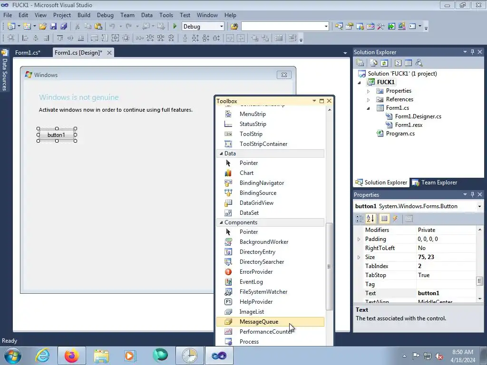Click the Center Horizontally layout icon
This screenshot has width=487, height=365.
coord(230,38)
